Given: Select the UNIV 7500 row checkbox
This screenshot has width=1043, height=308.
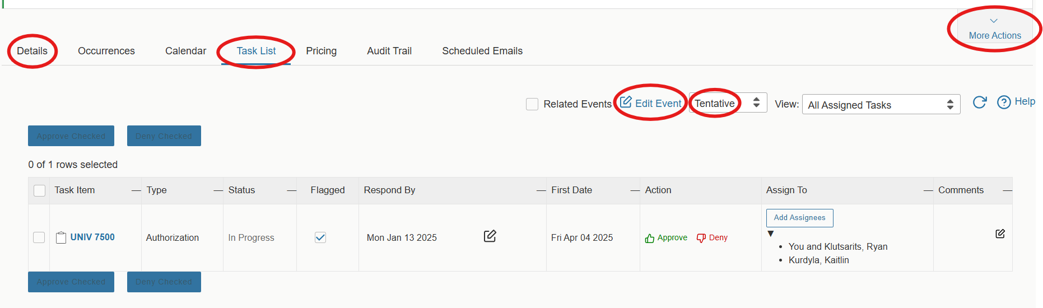Looking at the screenshot, I should 39,237.
